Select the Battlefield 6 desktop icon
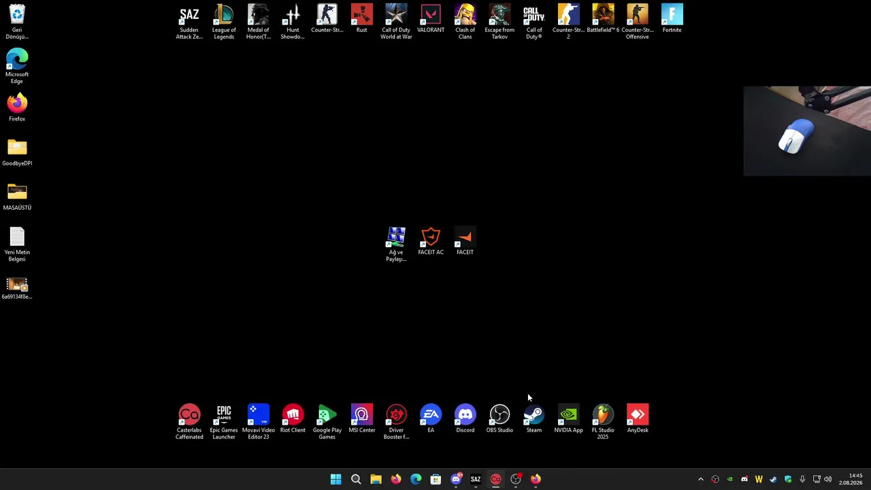This screenshot has height=490, width=871. click(x=603, y=19)
